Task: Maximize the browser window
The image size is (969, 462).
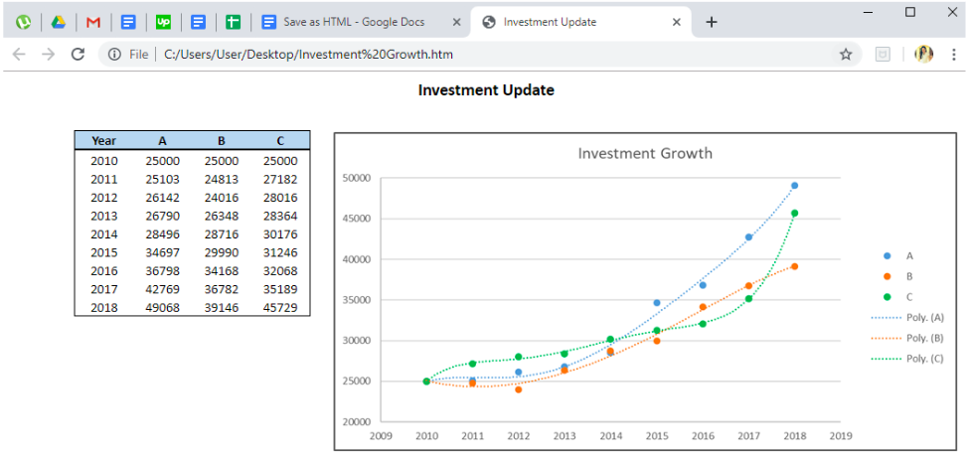Action: tap(909, 12)
